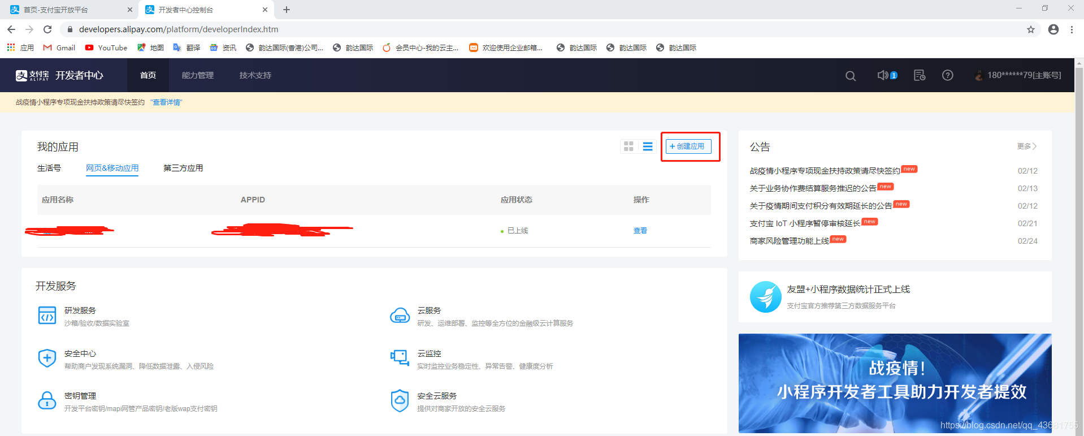Close the 首页-支付宝开放平台 tab
Image resolution: width=1084 pixels, height=436 pixels.
(129, 10)
